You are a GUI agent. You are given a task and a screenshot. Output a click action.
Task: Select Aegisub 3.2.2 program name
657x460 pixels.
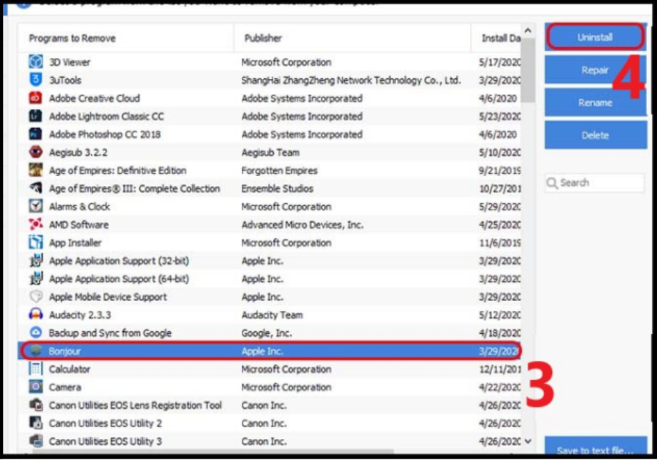(78, 152)
